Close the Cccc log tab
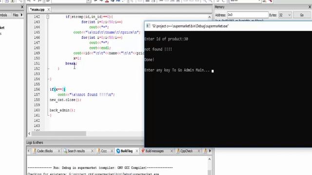 [x=112, y=151]
